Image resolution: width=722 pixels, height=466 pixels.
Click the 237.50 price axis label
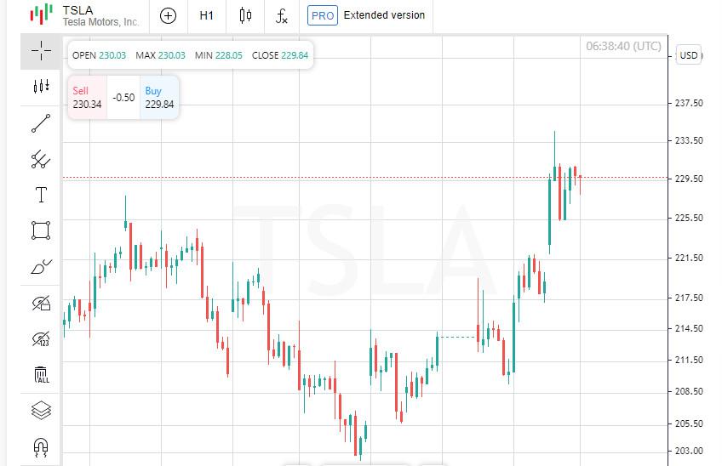pos(689,103)
